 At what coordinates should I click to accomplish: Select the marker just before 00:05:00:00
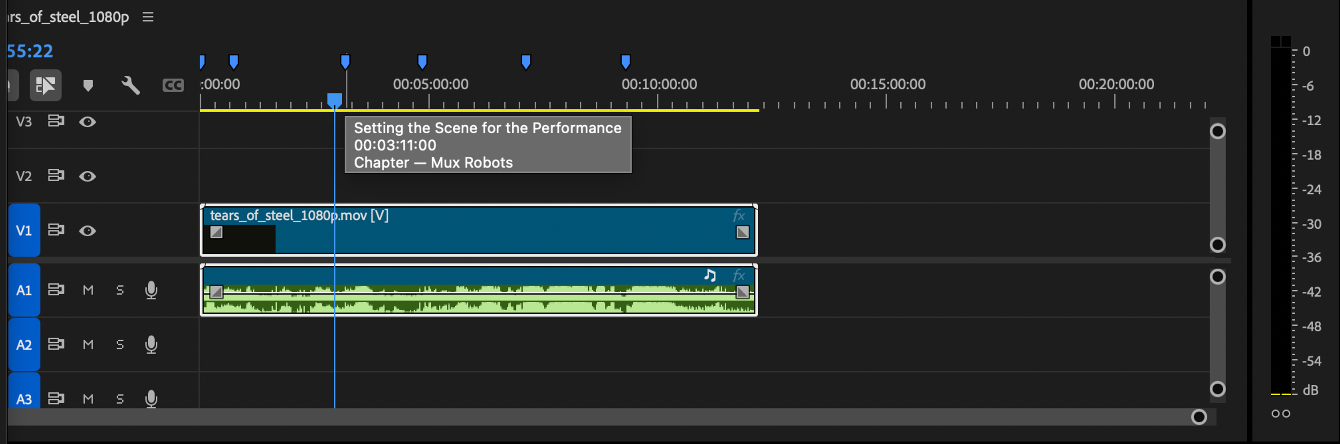click(x=422, y=62)
